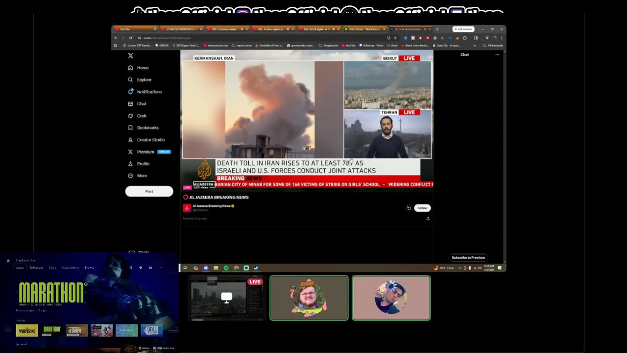This screenshot has width=627, height=353.
Task: Click Subscribe to Premium button
Action: (x=468, y=257)
